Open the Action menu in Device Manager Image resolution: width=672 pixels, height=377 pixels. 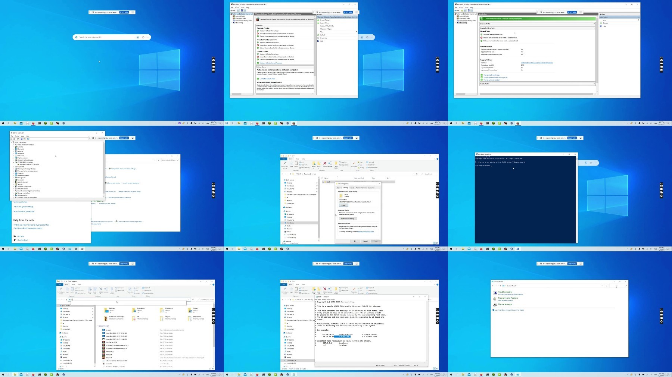click(17, 136)
